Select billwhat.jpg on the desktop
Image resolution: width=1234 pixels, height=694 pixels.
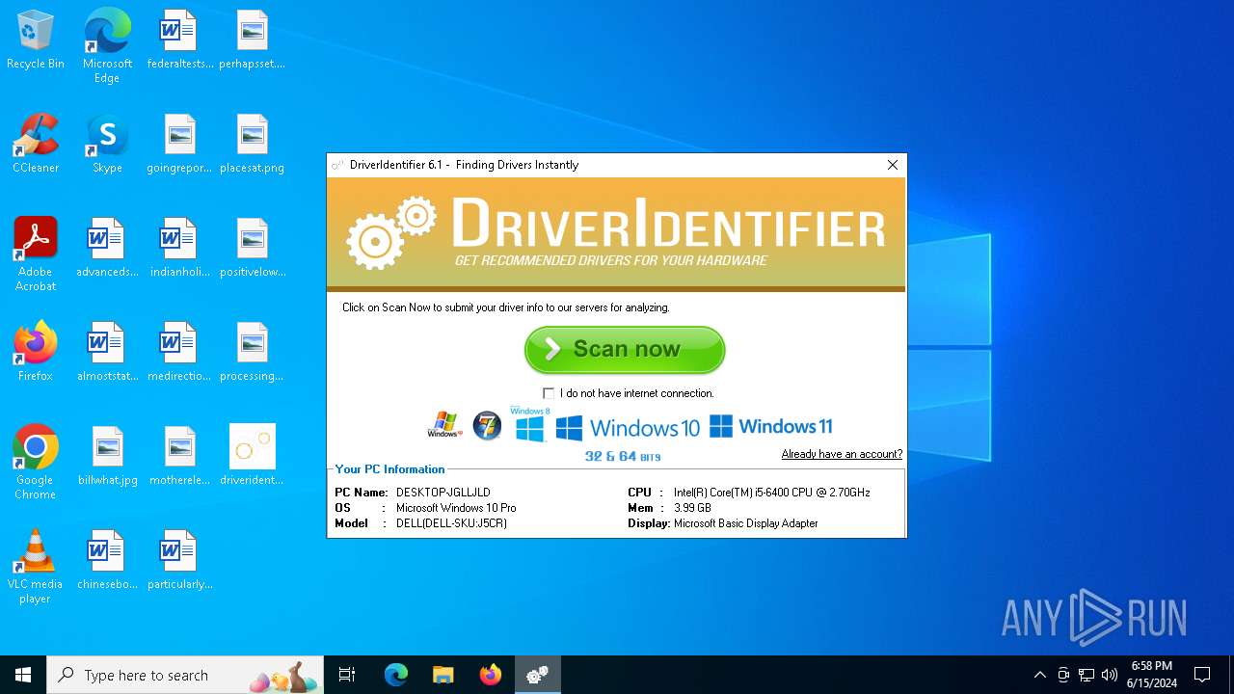[x=107, y=457]
